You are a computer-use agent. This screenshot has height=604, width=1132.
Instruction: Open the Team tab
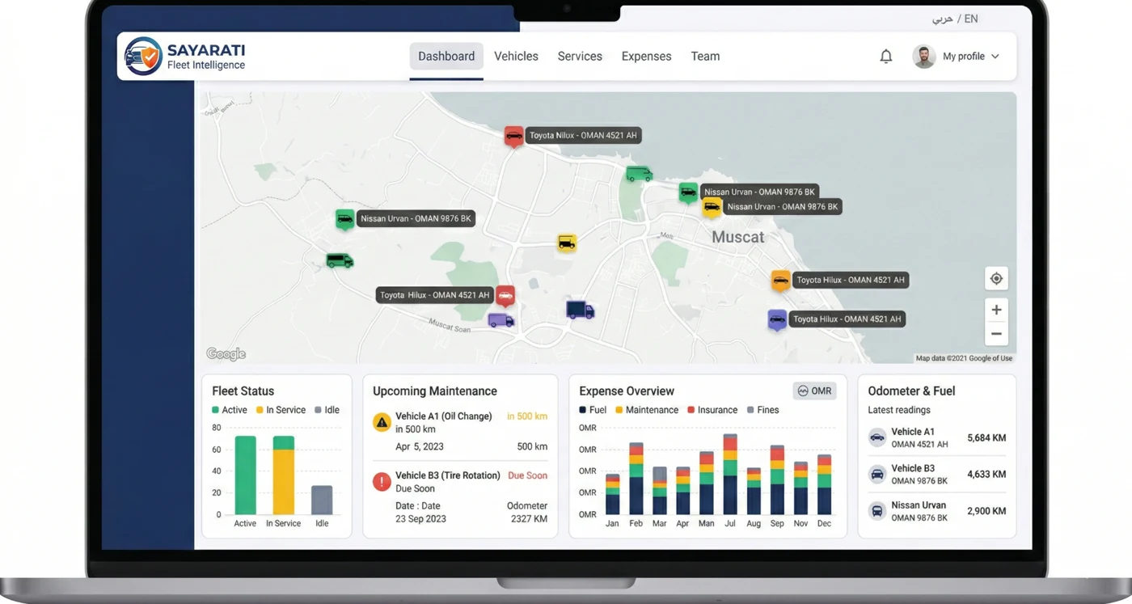point(705,57)
